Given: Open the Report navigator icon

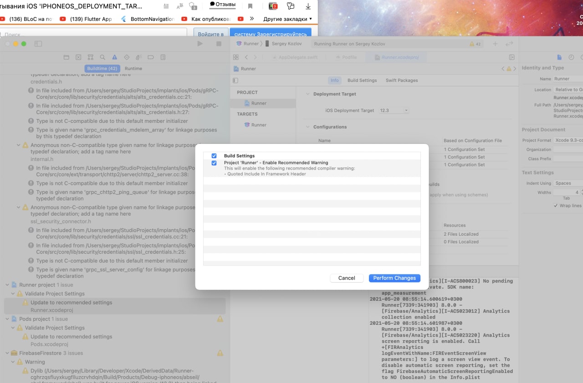Looking at the screenshot, I should tap(163, 57).
